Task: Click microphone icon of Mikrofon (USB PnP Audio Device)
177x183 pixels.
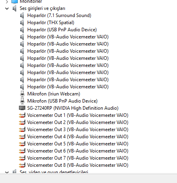Action: (x=22, y=101)
